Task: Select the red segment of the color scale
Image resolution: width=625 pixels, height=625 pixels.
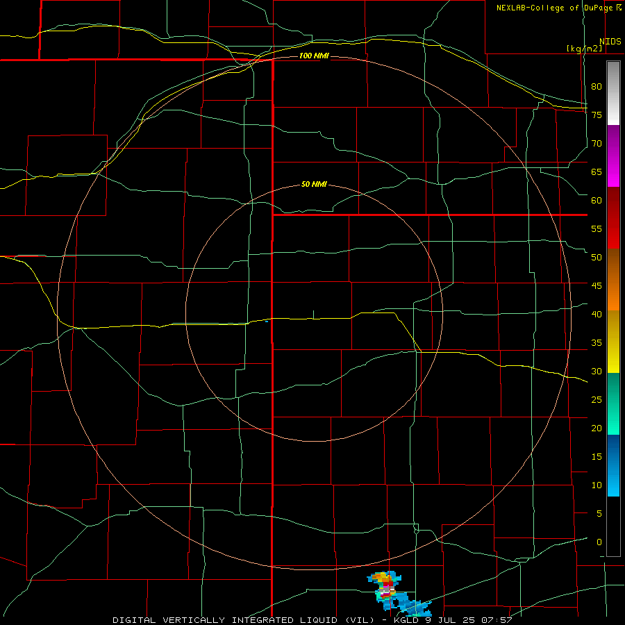Action: 613,217
